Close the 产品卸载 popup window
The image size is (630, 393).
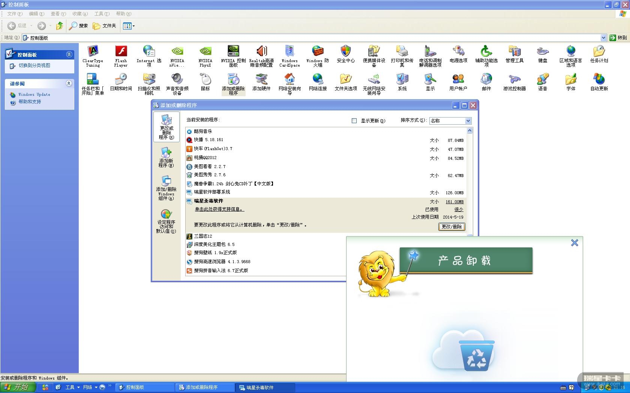pyautogui.click(x=574, y=243)
